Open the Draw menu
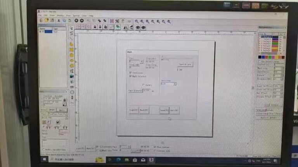Screen dimensions: 298x167 52,15
